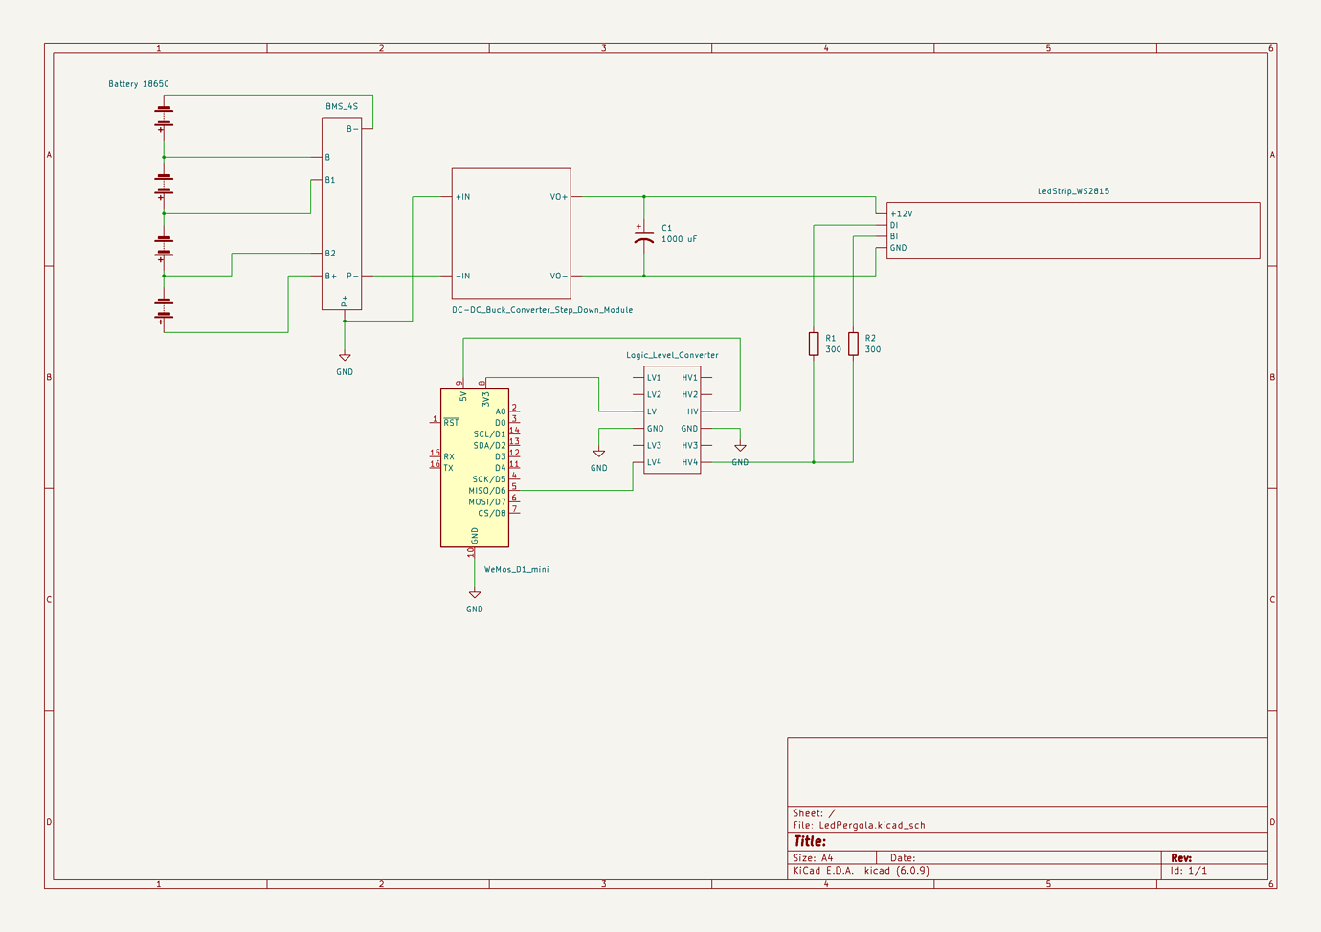Select the DC-DC Buck Converter module outline
This screenshot has width=1321, height=932.
510,233
